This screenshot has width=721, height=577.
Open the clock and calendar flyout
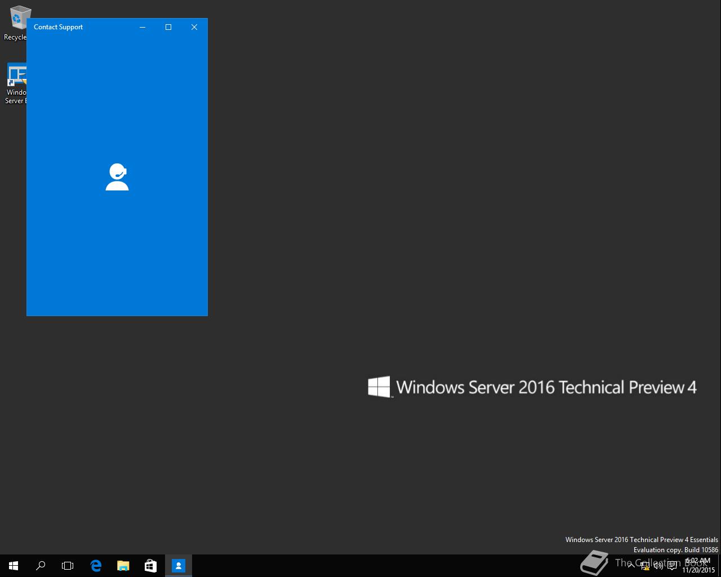(x=698, y=566)
